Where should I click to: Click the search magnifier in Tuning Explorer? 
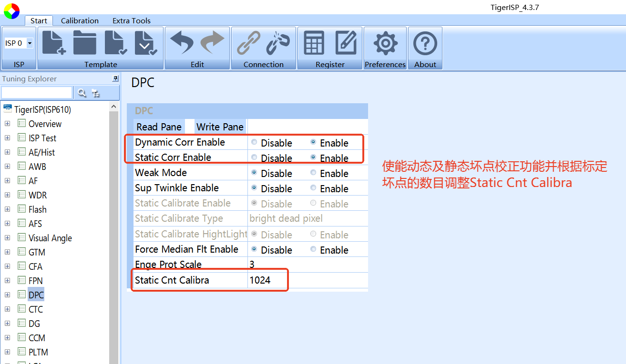[82, 92]
